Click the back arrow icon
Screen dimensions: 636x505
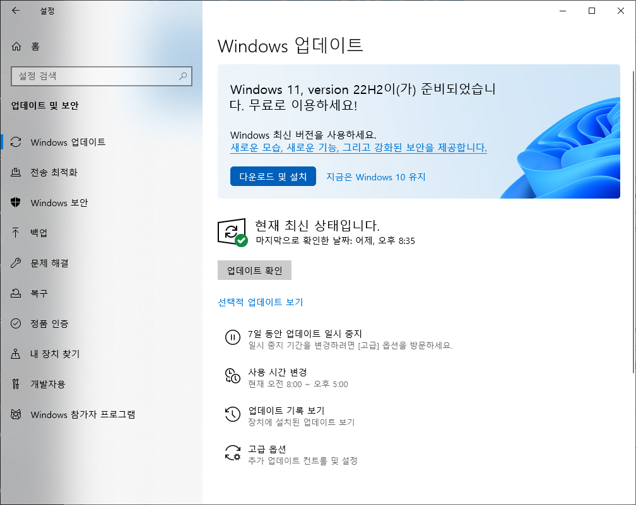pyautogui.click(x=15, y=11)
